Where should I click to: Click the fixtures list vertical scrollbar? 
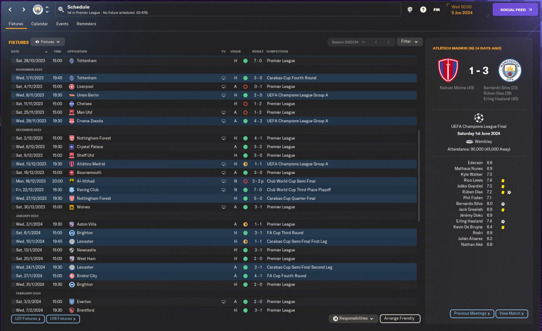[x=419, y=176]
